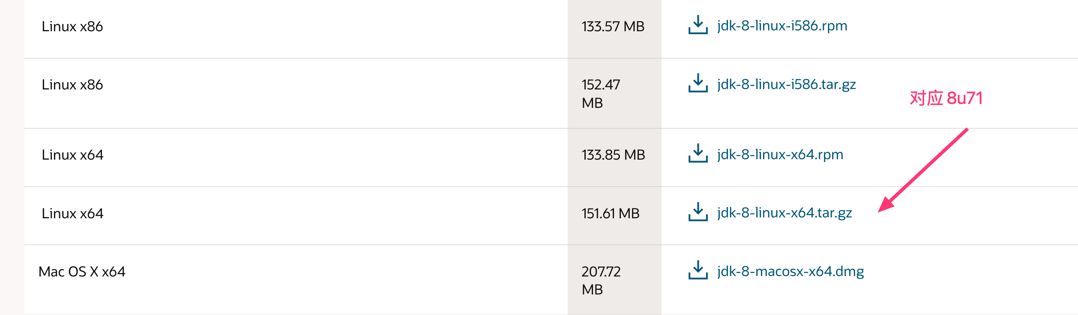Click download icon for jdk-8-linux-i586.tar.gz
Image resolution: width=1078 pixels, height=315 pixels.
(x=698, y=83)
